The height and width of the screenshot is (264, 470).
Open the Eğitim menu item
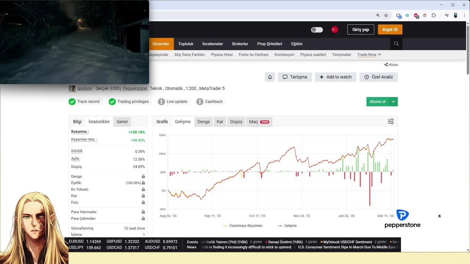coord(297,44)
